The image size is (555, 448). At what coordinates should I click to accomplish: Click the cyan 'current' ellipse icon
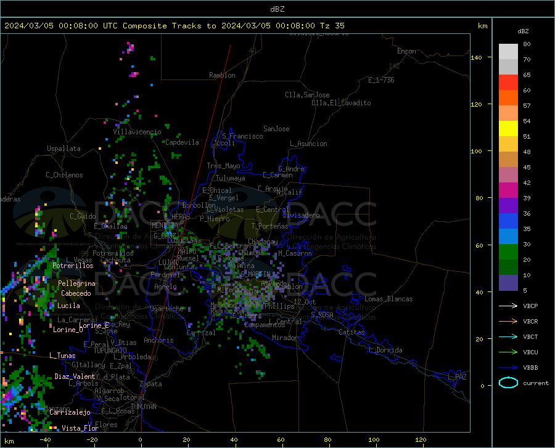coord(508,383)
